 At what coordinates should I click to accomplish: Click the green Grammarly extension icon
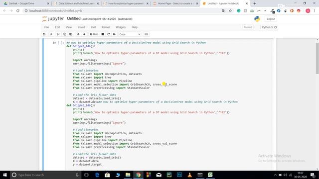point(239,11)
